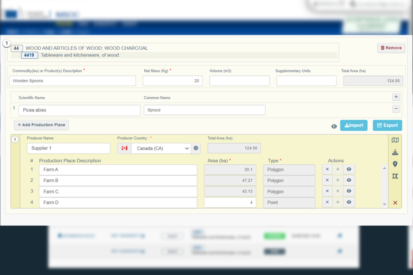Toggle visibility of Farm C

coord(349,191)
